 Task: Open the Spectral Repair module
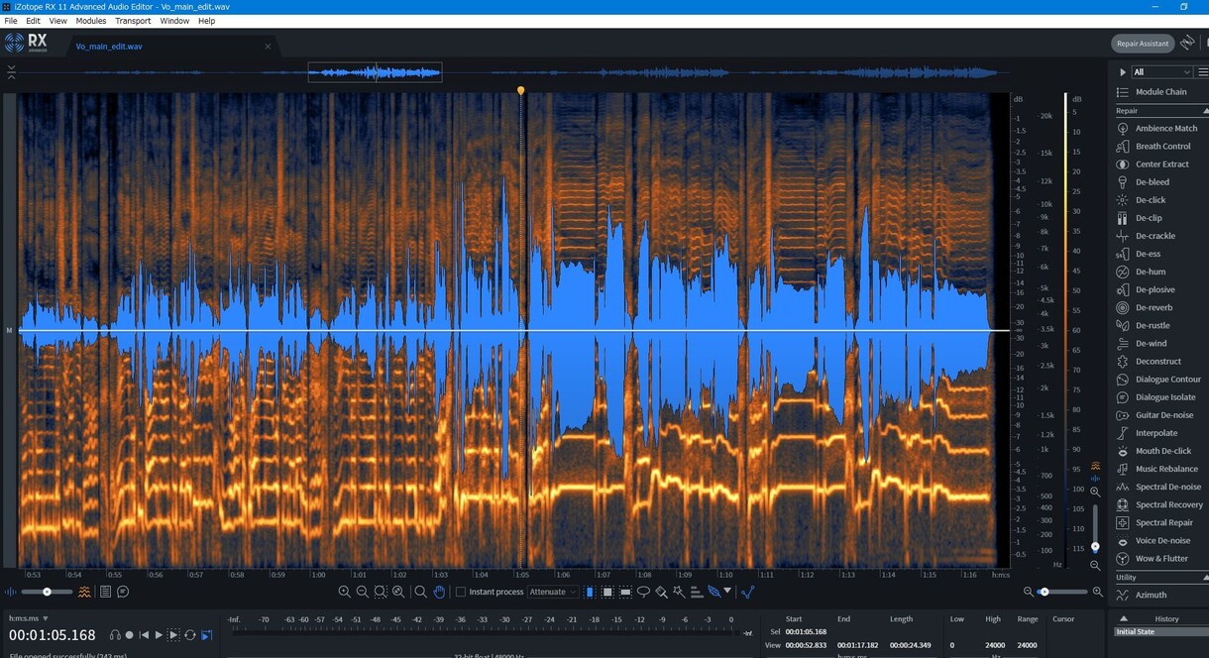point(1162,522)
